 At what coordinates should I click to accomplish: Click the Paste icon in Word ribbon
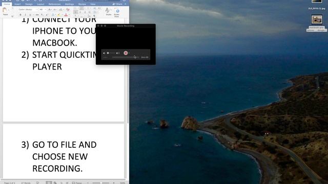pos(5,10)
